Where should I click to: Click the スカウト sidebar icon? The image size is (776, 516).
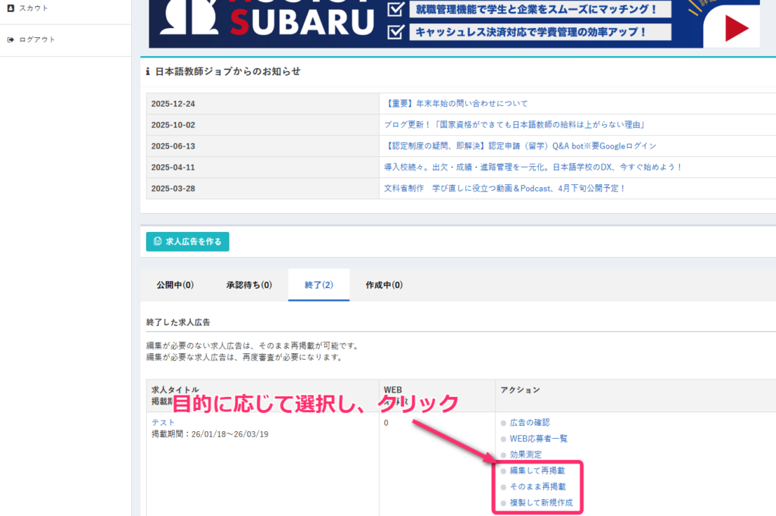coord(11,8)
